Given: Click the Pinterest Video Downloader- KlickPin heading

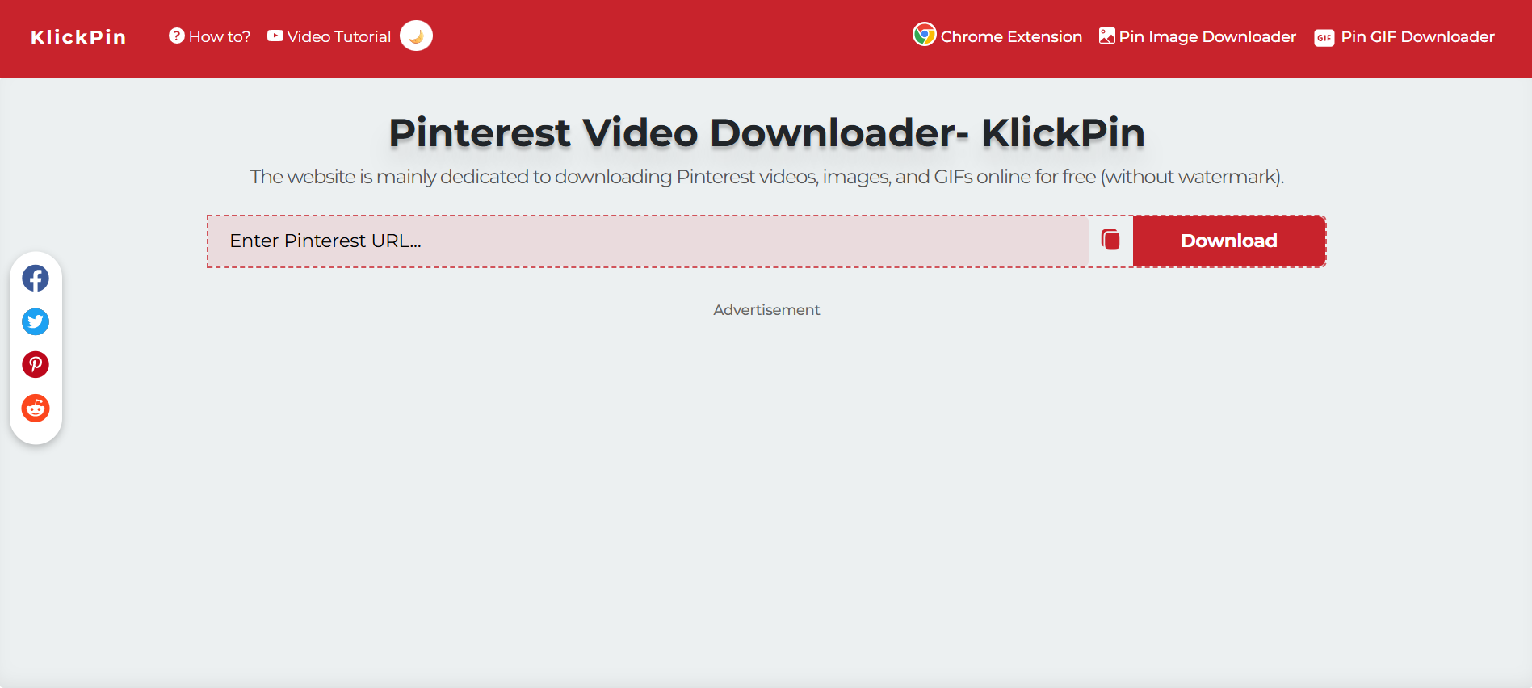Looking at the screenshot, I should pyautogui.click(x=766, y=133).
